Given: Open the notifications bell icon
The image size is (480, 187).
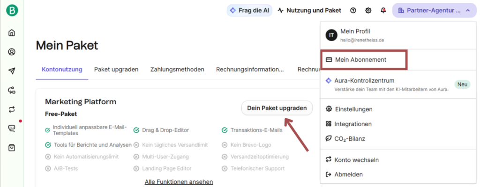Looking at the screenshot, I should coord(383,10).
